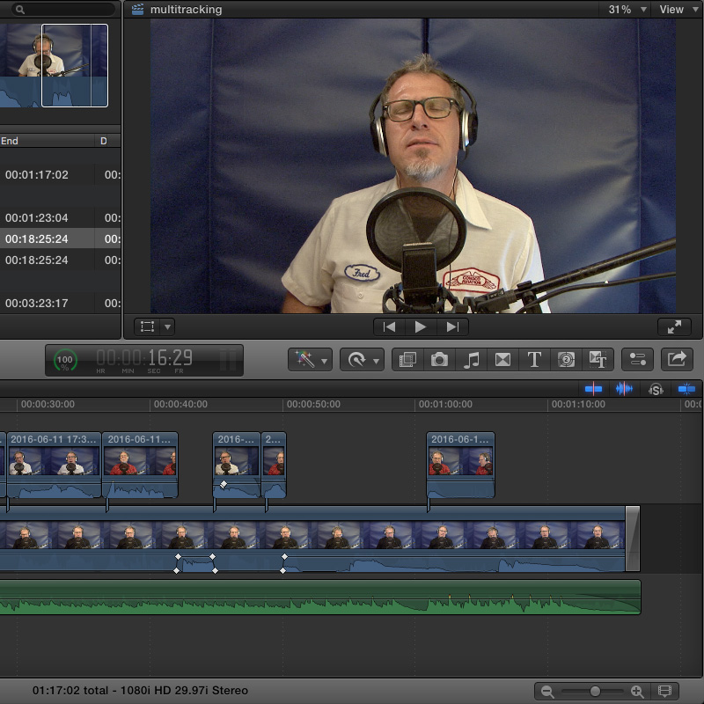Open the Effects browser
Viewport: 704px width, 704px height.
(x=407, y=359)
